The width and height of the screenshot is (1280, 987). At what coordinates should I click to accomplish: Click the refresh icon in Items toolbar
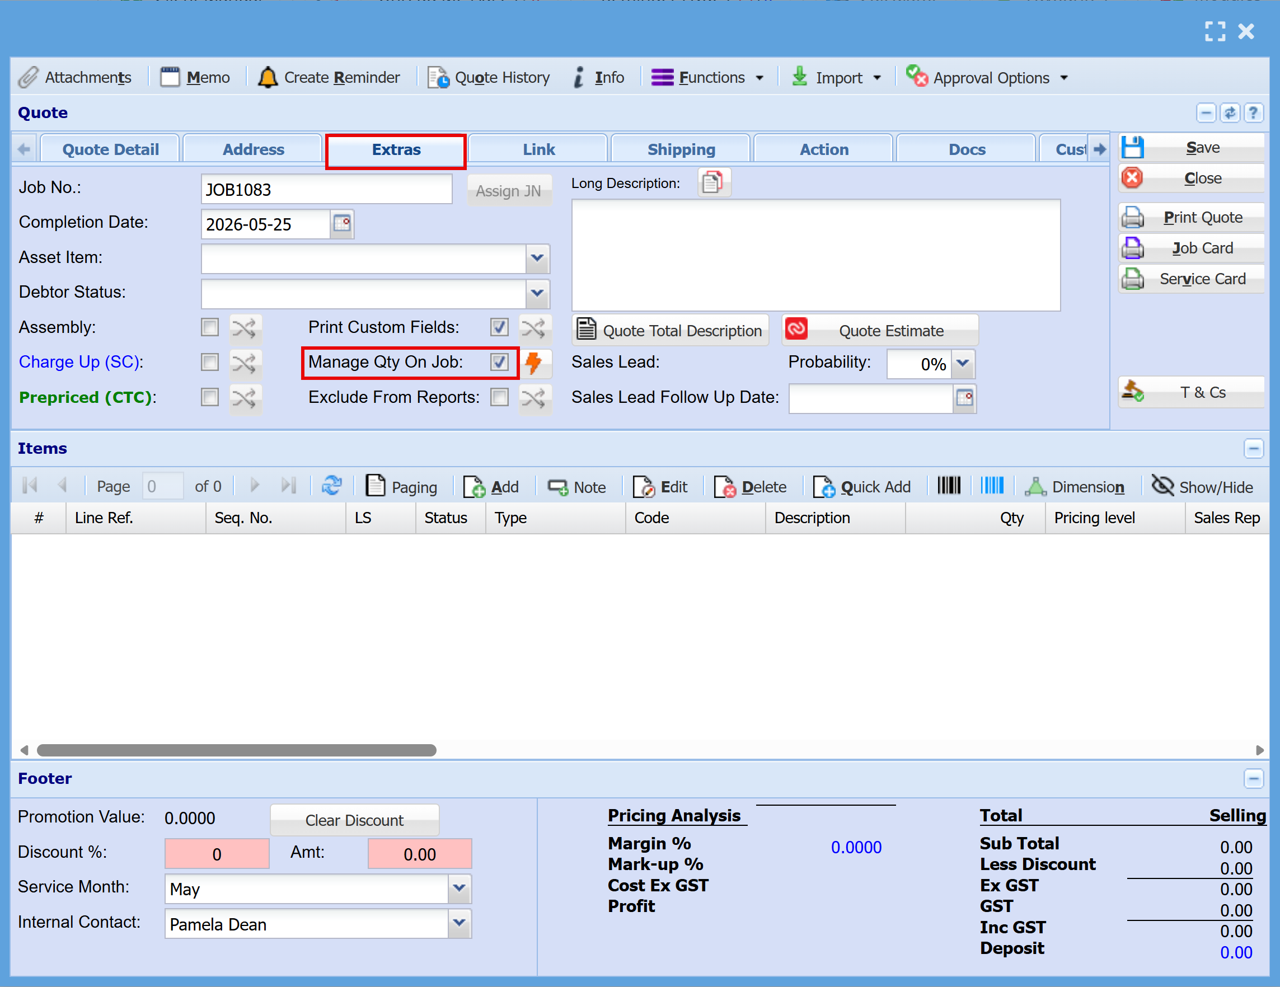pyautogui.click(x=332, y=486)
